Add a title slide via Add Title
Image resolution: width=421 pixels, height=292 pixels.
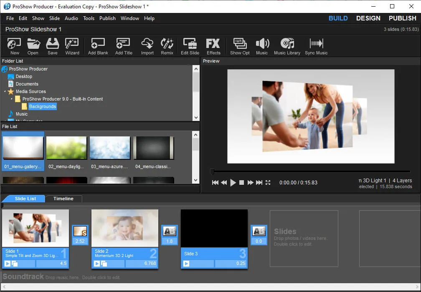click(x=124, y=46)
